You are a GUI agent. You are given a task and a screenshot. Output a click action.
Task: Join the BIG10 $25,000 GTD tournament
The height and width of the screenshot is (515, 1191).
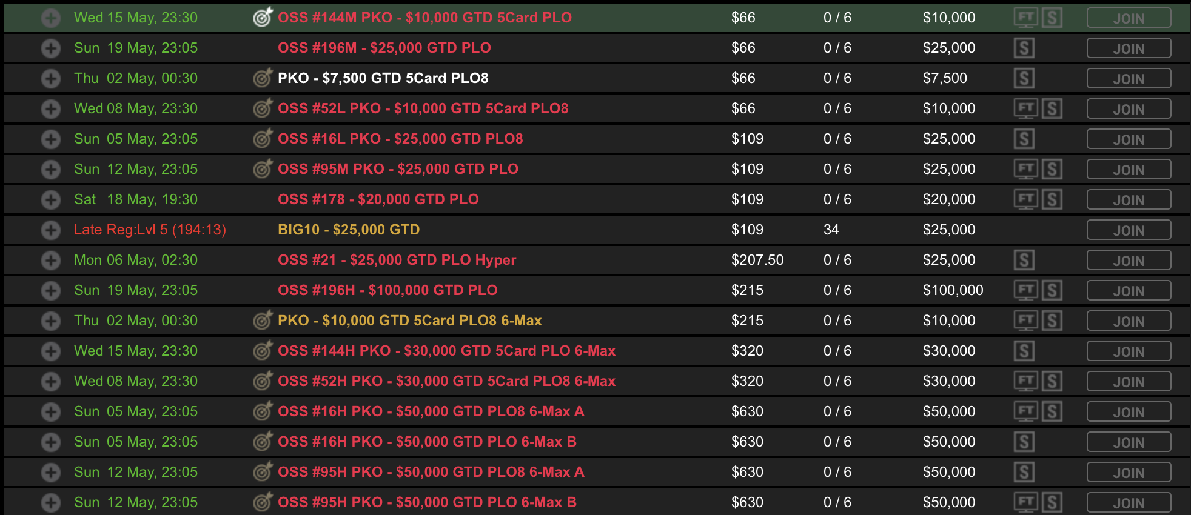[1128, 230]
